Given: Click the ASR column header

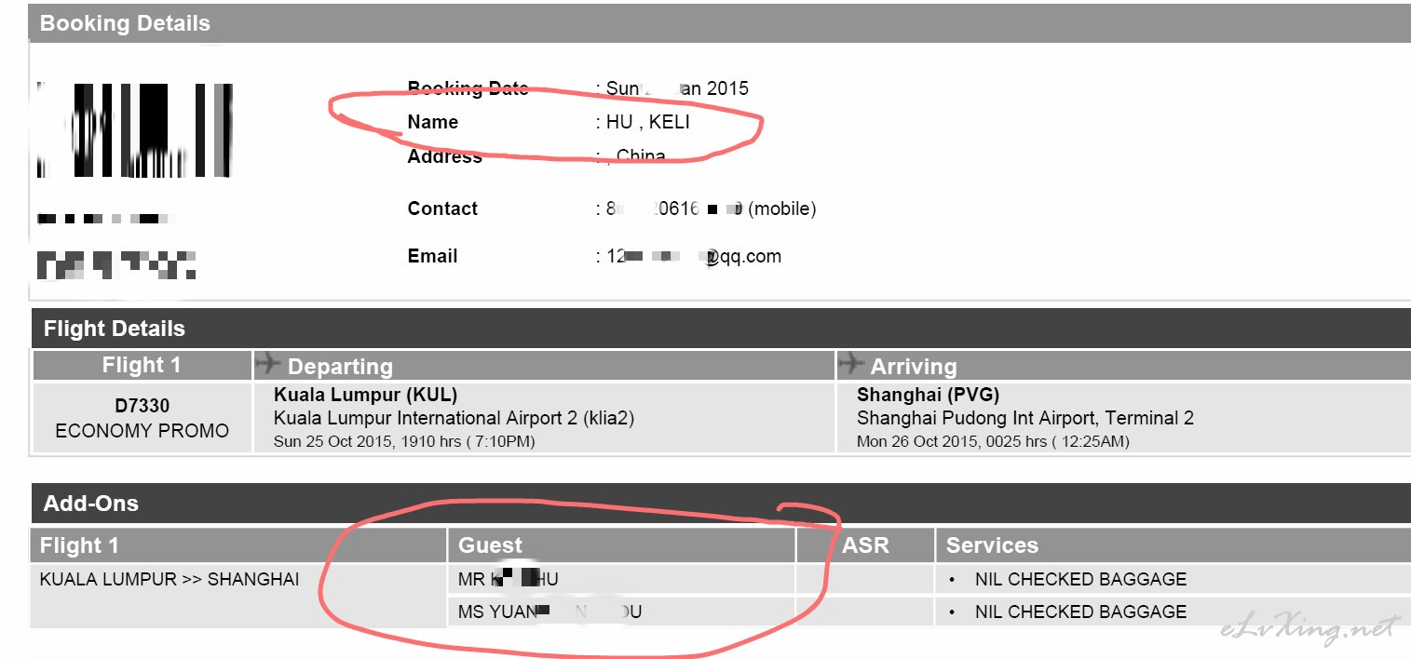Looking at the screenshot, I should [865, 545].
